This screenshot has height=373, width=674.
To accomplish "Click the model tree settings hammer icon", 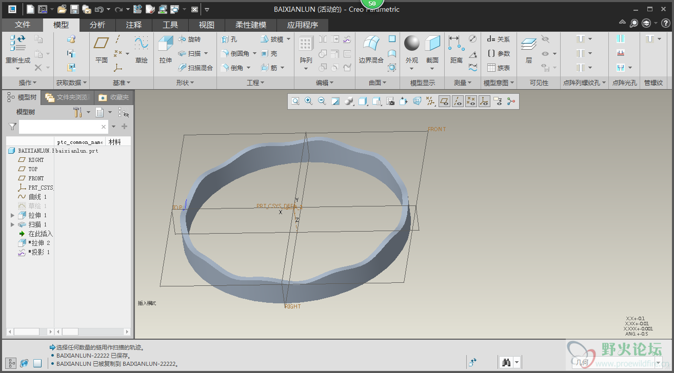I will [x=77, y=112].
